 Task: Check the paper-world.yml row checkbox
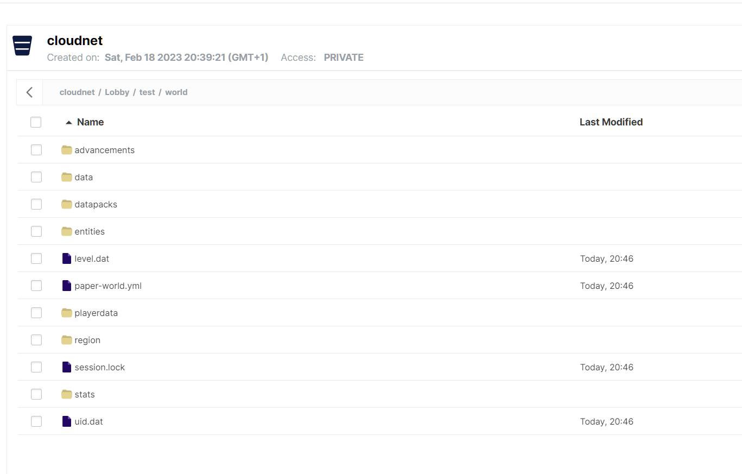tap(36, 286)
